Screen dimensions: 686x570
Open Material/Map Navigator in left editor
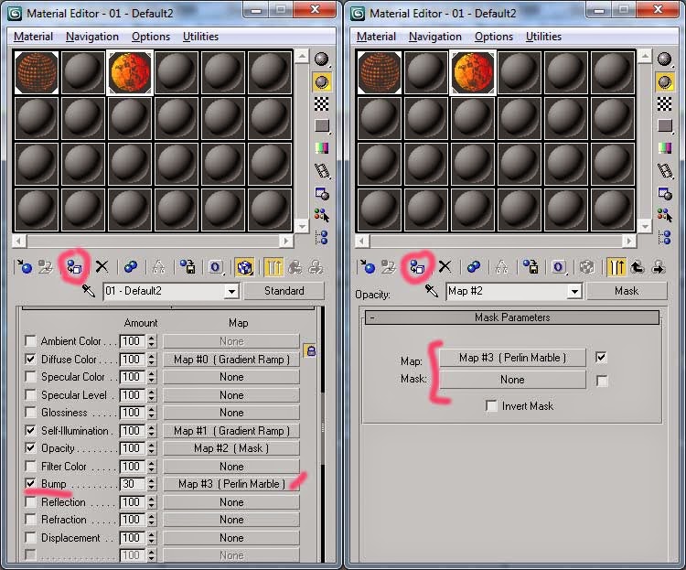tap(322, 237)
